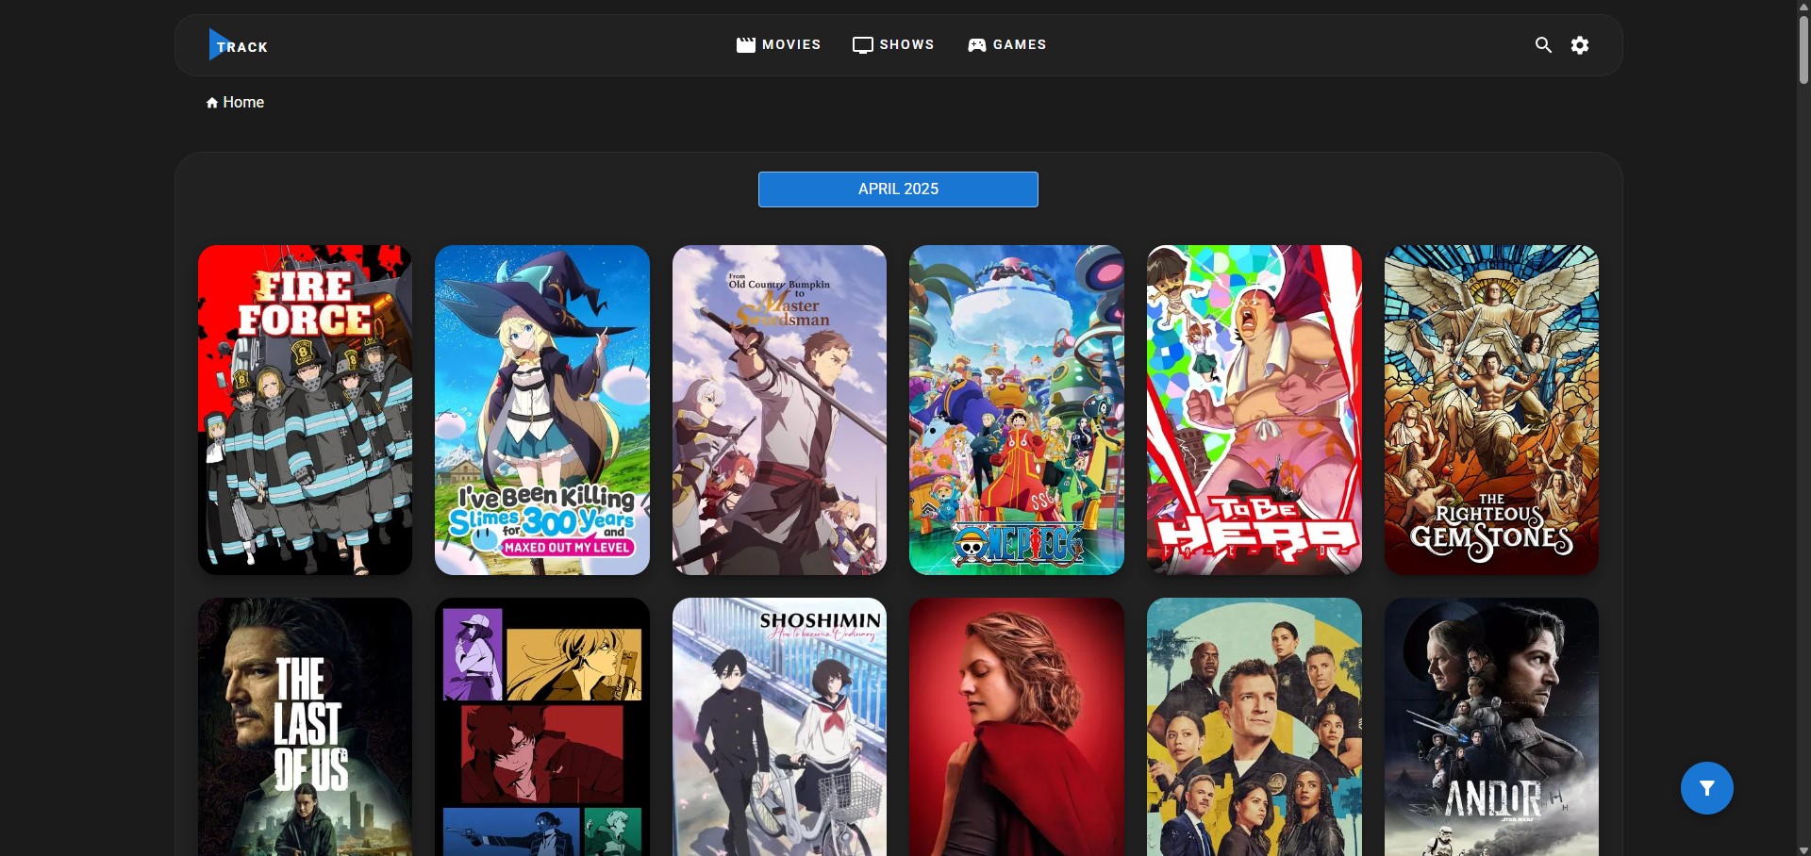Screen dimensions: 1811x856
Task: Click the blue filter funnel button
Action: point(1707,788)
